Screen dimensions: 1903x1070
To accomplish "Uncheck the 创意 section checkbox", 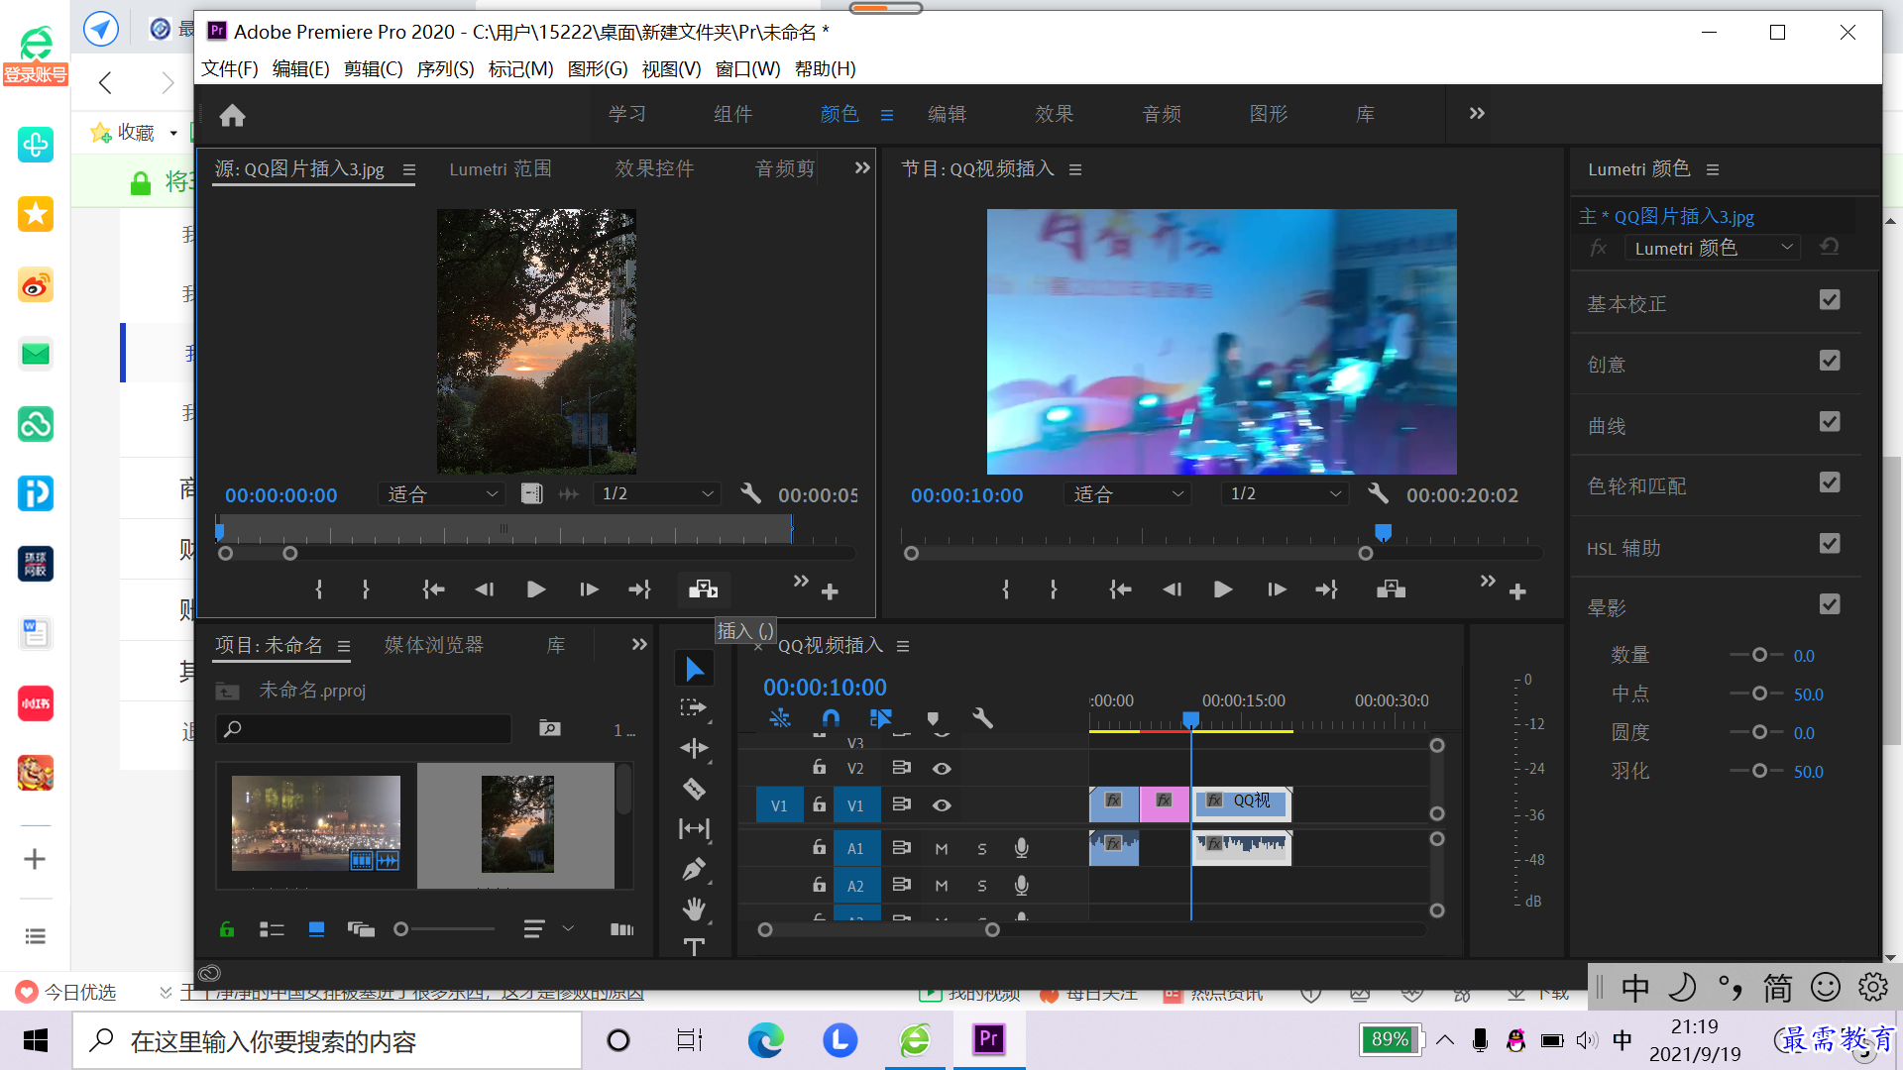I will click(x=1830, y=361).
